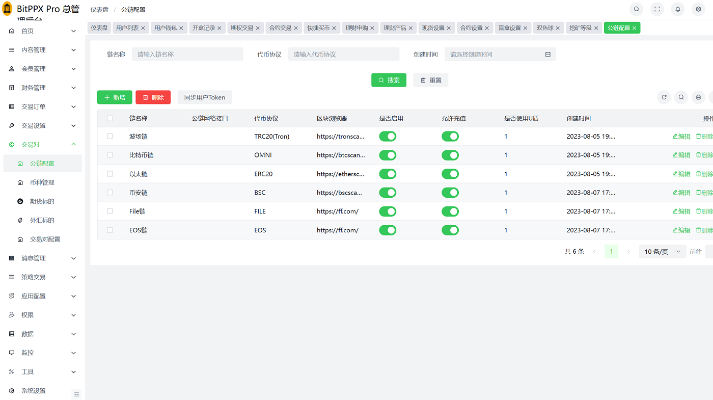
Task: Toggle 是否启用 switch for 波场链
Action: pyautogui.click(x=388, y=136)
